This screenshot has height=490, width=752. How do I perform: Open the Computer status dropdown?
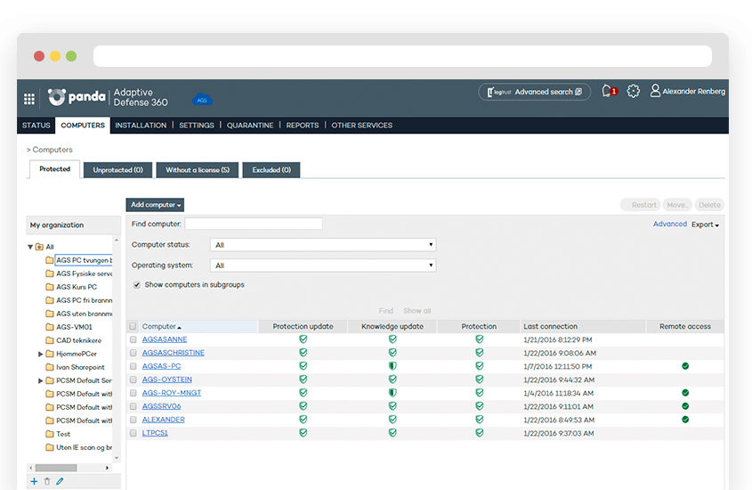tap(323, 245)
